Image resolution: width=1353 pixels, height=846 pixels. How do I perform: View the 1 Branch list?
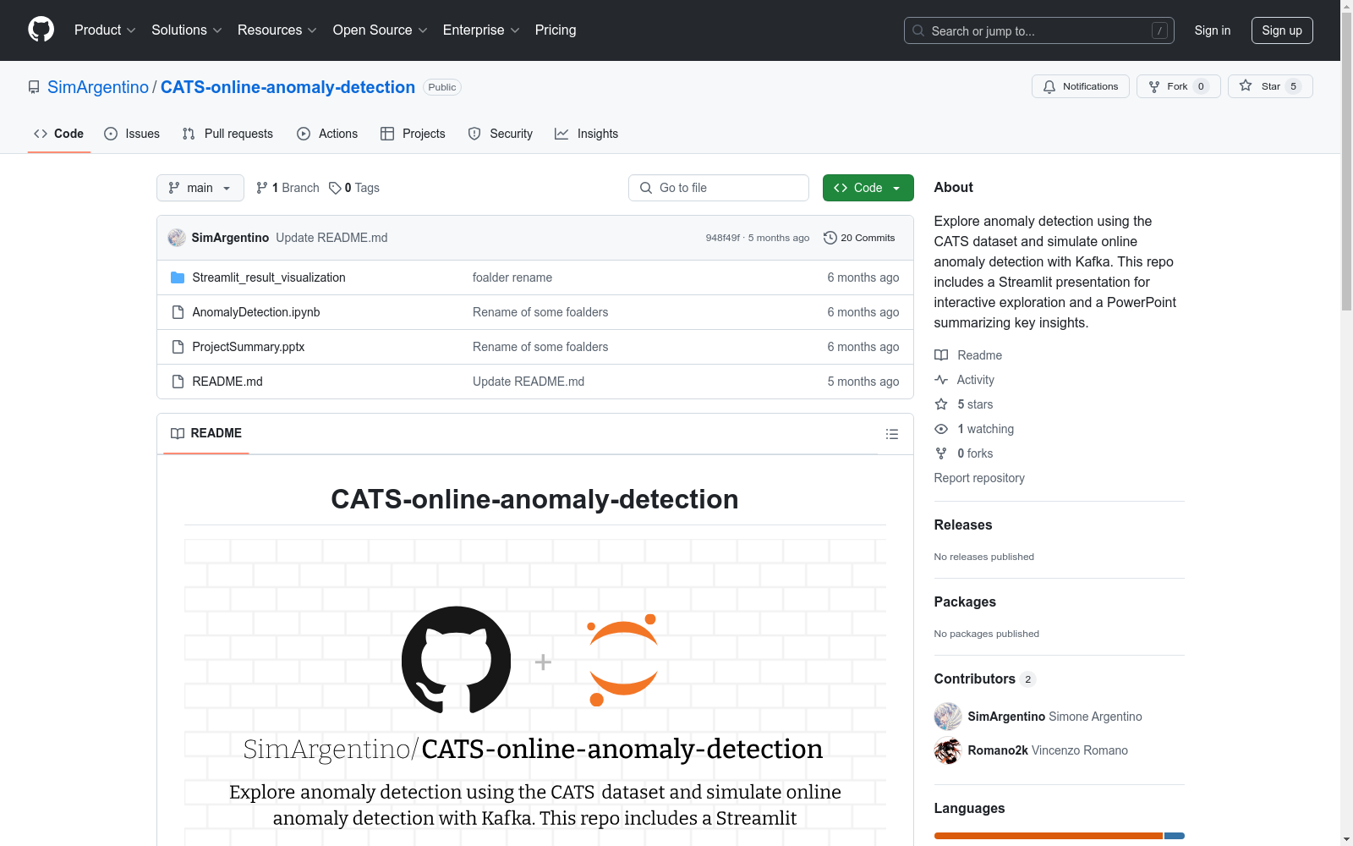point(288,188)
